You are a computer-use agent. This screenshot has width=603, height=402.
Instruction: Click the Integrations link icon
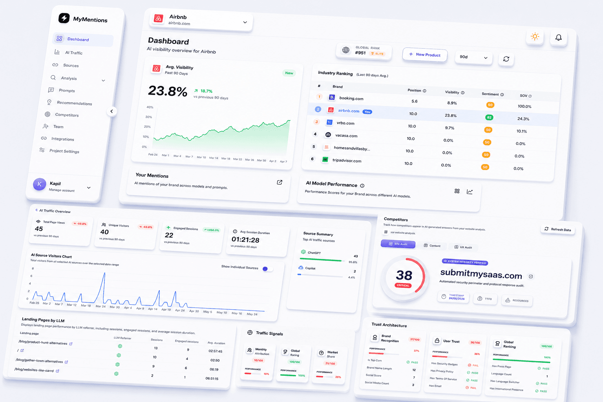(44, 138)
